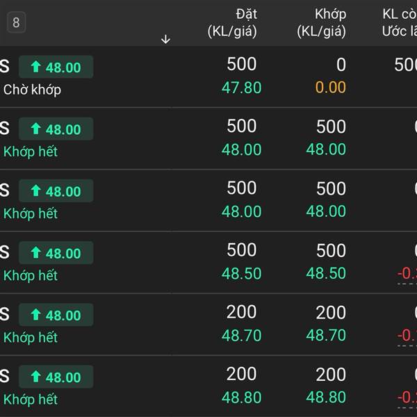Click the up-arrow 48.00 badge on the 48.70 order

pos(56,315)
